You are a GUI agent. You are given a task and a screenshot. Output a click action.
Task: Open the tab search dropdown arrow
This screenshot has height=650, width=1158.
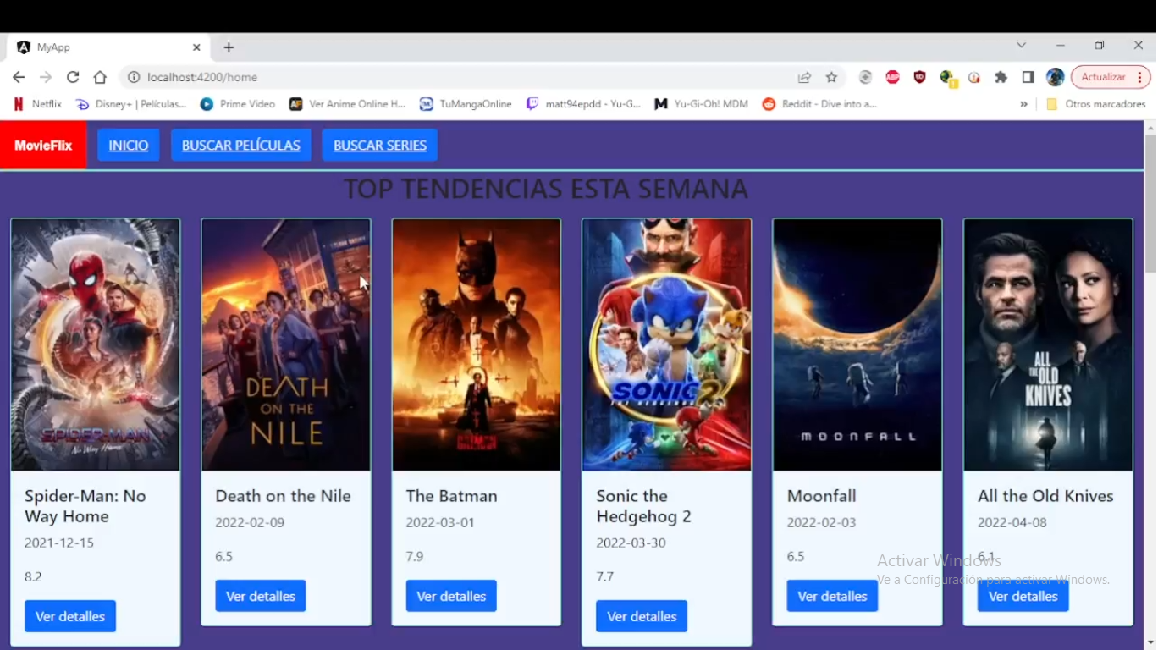point(1022,45)
